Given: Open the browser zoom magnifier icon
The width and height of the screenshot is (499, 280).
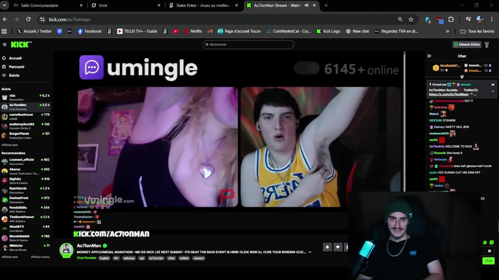Looking at the screenshot, I should click(400, 19).
